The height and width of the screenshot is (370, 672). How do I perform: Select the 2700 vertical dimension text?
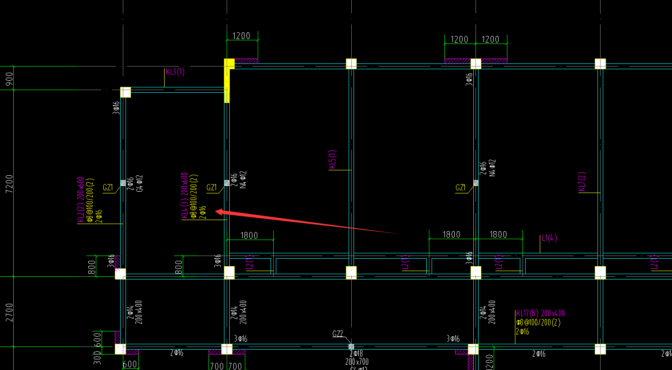point(9,312)
